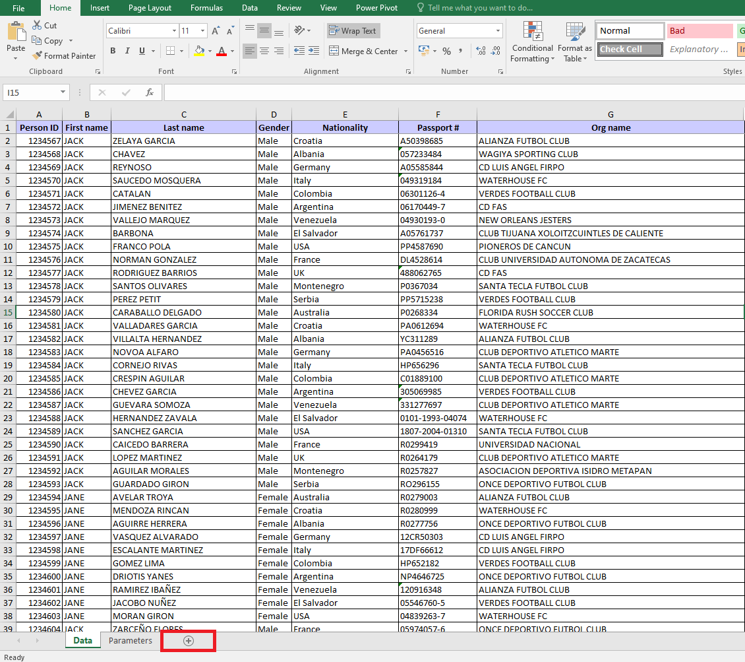Open the Name Box dropdown arrow
Viewport: 745px width, 662px height.
click(x=63, y=93)
